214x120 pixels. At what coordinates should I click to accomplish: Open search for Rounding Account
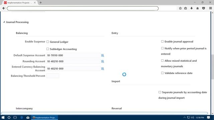[103, 61]
